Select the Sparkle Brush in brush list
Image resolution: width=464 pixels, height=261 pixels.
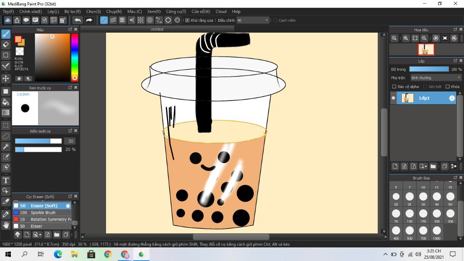(x=43, y=213)
